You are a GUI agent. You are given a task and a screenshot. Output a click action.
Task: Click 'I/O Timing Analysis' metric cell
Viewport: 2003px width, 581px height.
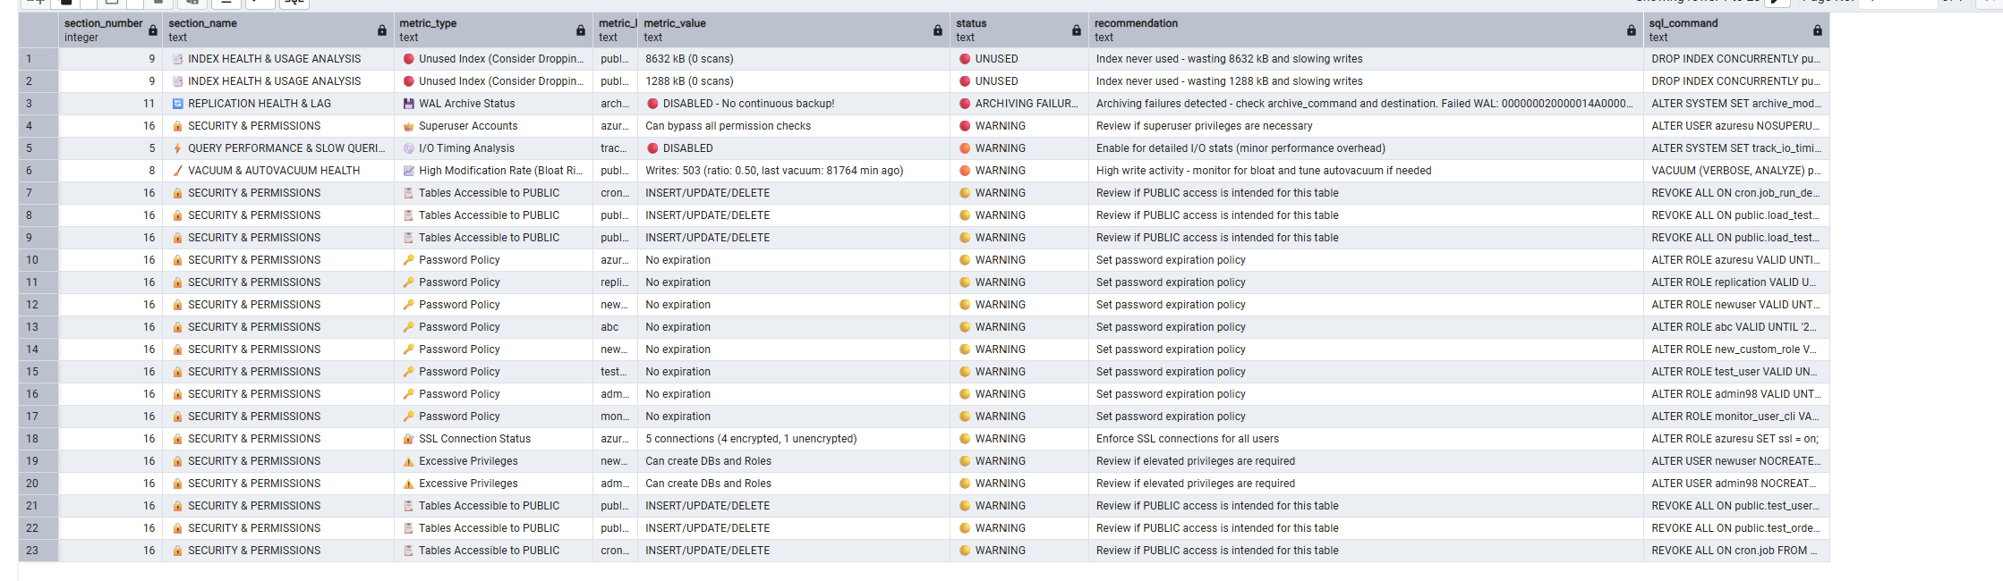point(493,148)
